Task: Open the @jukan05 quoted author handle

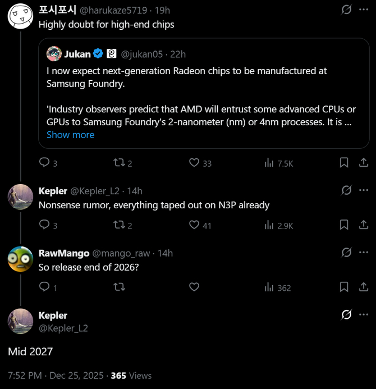Action: (x=142, y=54)
